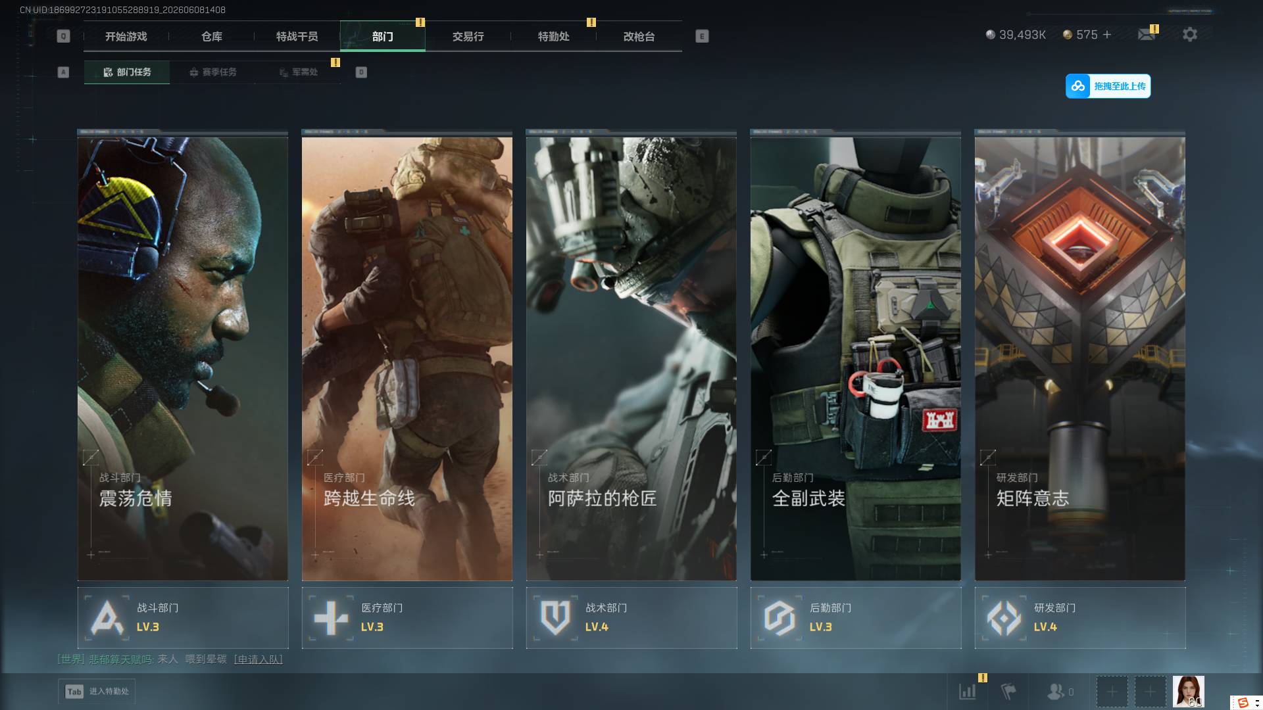This screenshot has height=710, width=1263.
Task: Click the 39,493K currency balance
Action: click(1016, 35)
